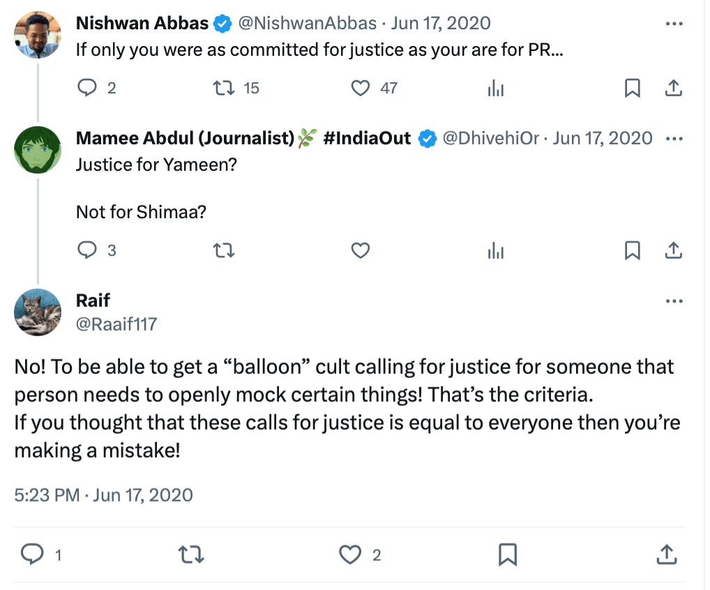Viewport: 710px width, 590px height.
Task: Share Mamee Abdul's tweet
Action: pyautogui.click(x=673, y=250)
